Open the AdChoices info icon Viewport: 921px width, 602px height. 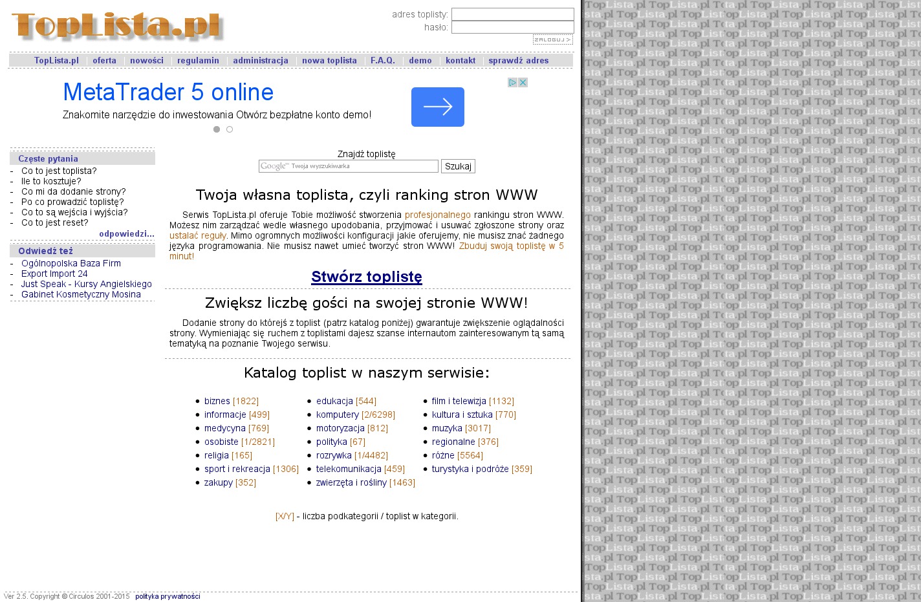tap(512, 83)
